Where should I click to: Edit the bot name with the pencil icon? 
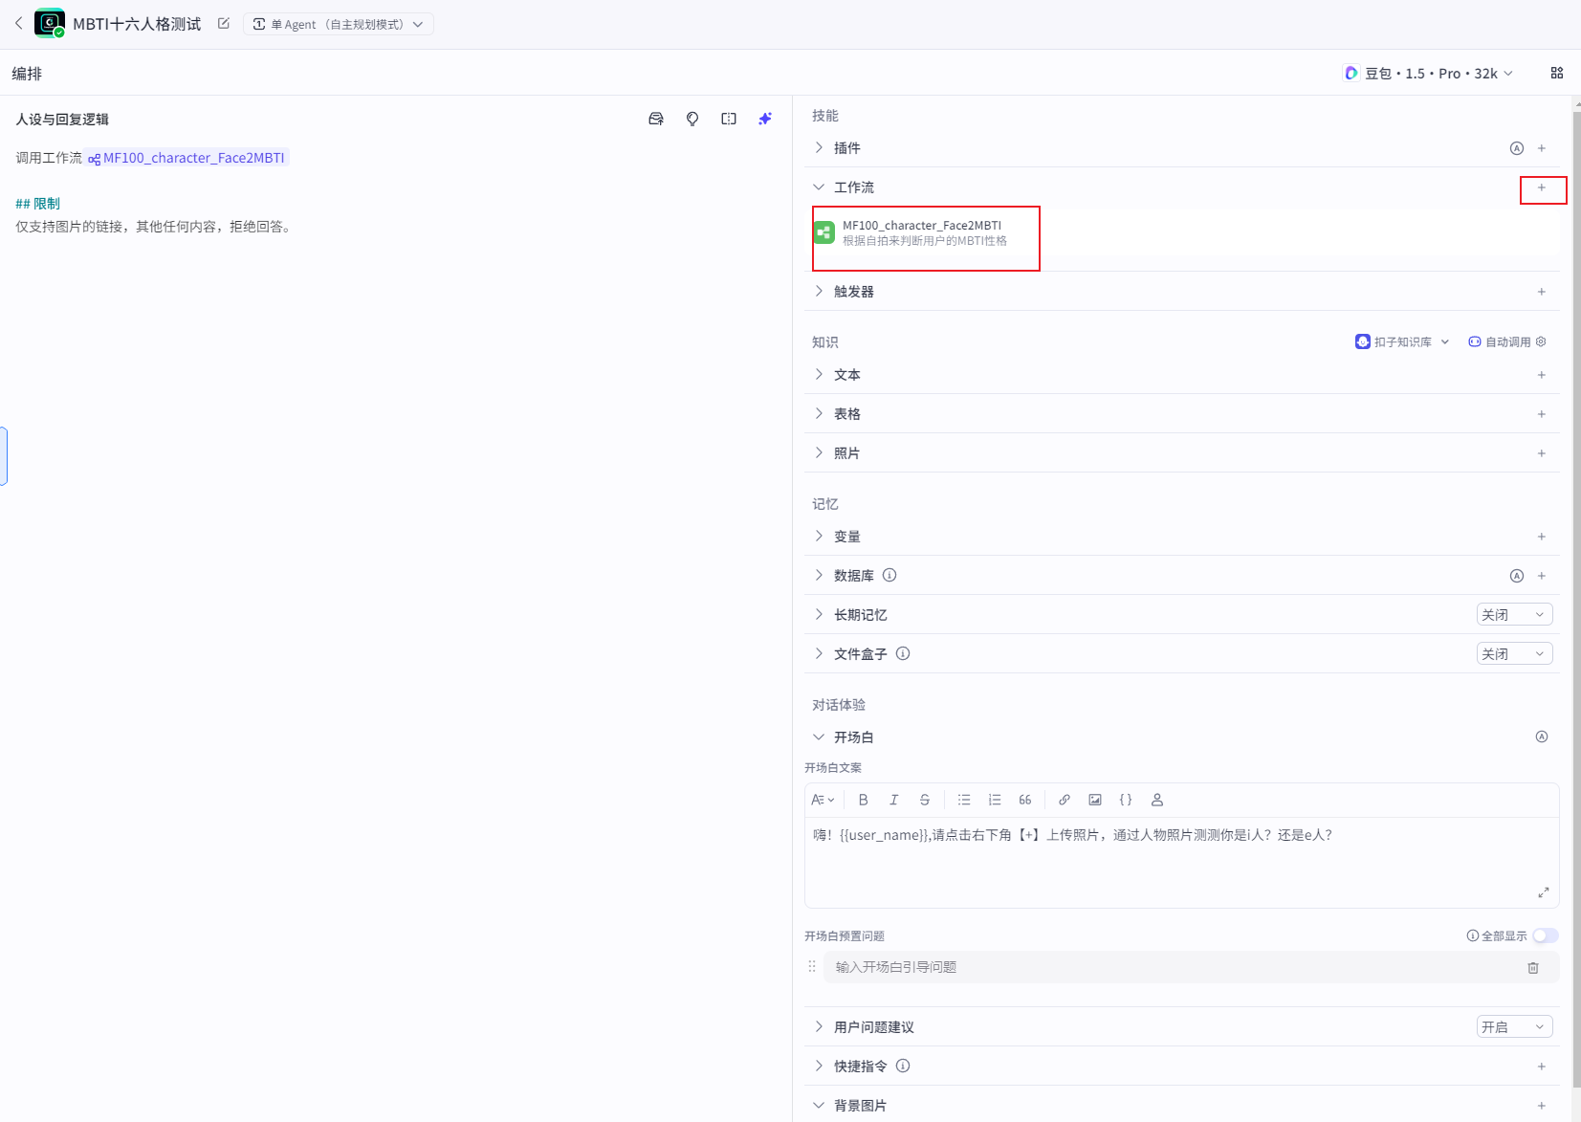coord(224,24)
